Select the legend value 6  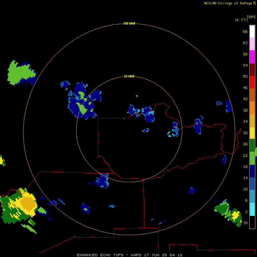coord(246,200)
